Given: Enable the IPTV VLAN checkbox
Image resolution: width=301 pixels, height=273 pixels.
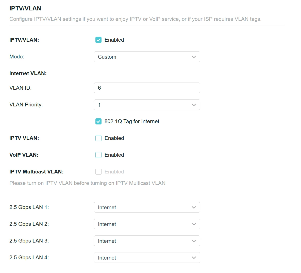Looking at the screenshot, I should click(98, 138).
